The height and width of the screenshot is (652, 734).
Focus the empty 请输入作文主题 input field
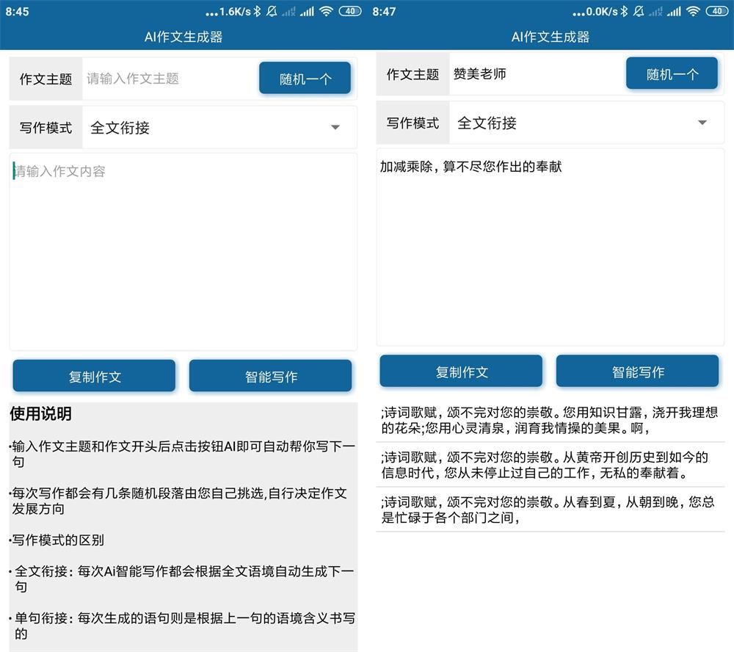click(x=169, y=79)
